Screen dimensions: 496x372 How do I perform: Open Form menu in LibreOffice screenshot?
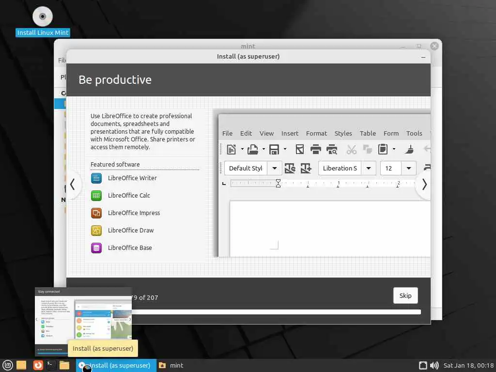pyautogui.click(x=391, y=134)
